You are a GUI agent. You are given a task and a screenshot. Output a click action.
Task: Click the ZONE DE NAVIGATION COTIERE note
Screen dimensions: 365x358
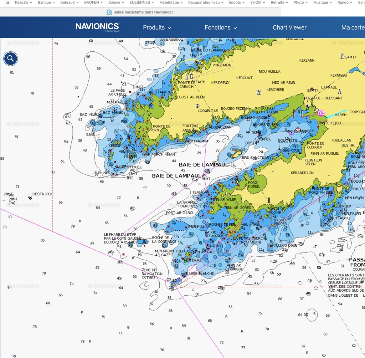pyautogui.click(x=152, y=274)
